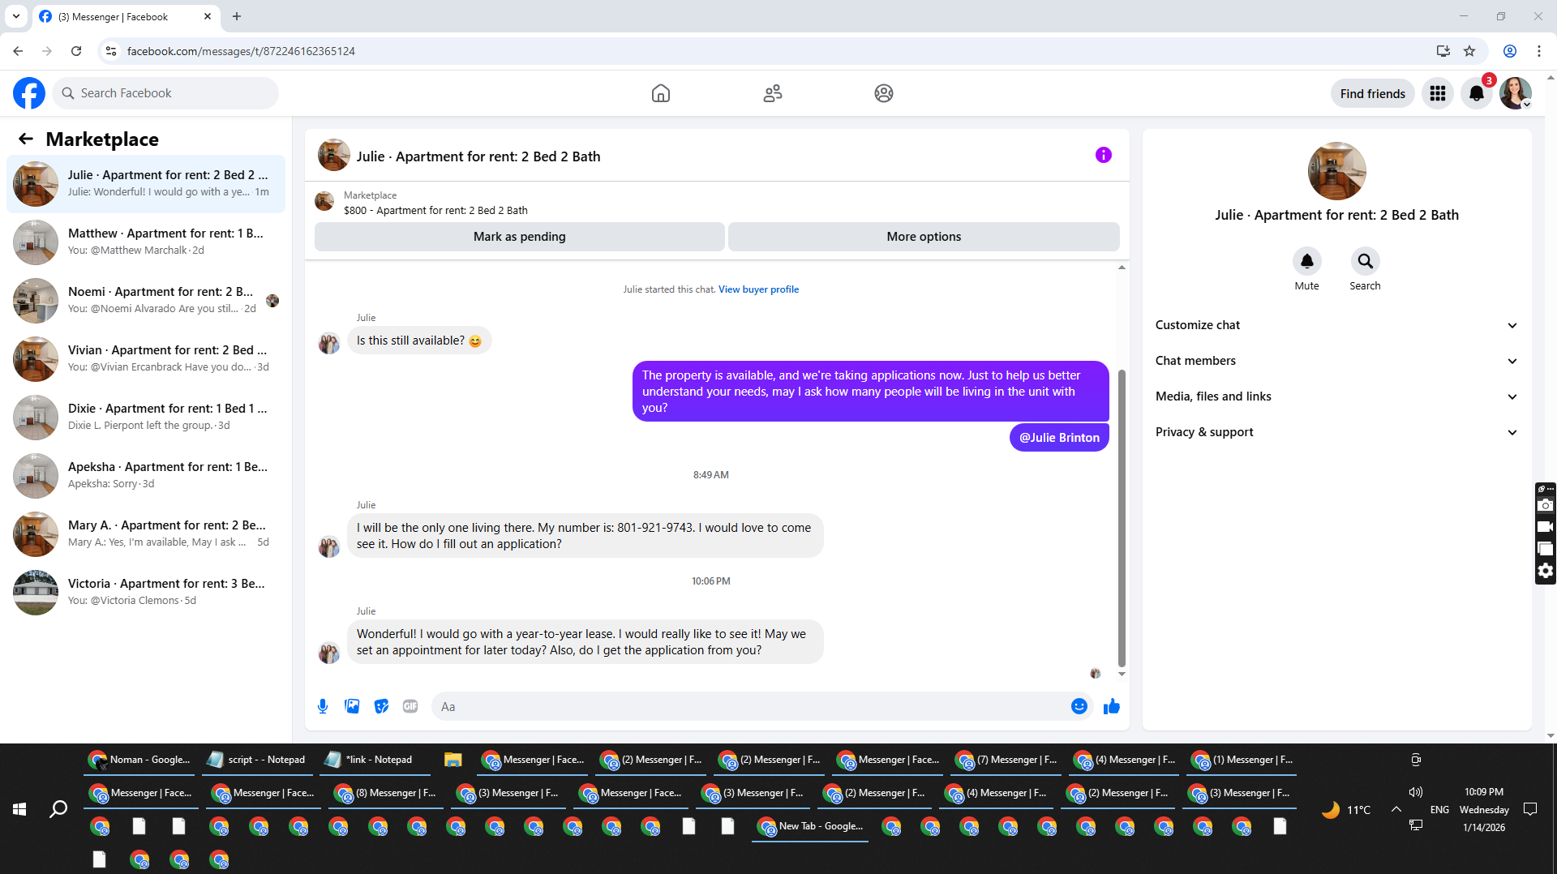Expand Customize chat section
This screenshot has width=1557, height=874.
pyautogui.click(x=1336, y=325)
